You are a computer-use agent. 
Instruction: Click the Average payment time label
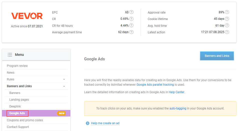point(67,32)
